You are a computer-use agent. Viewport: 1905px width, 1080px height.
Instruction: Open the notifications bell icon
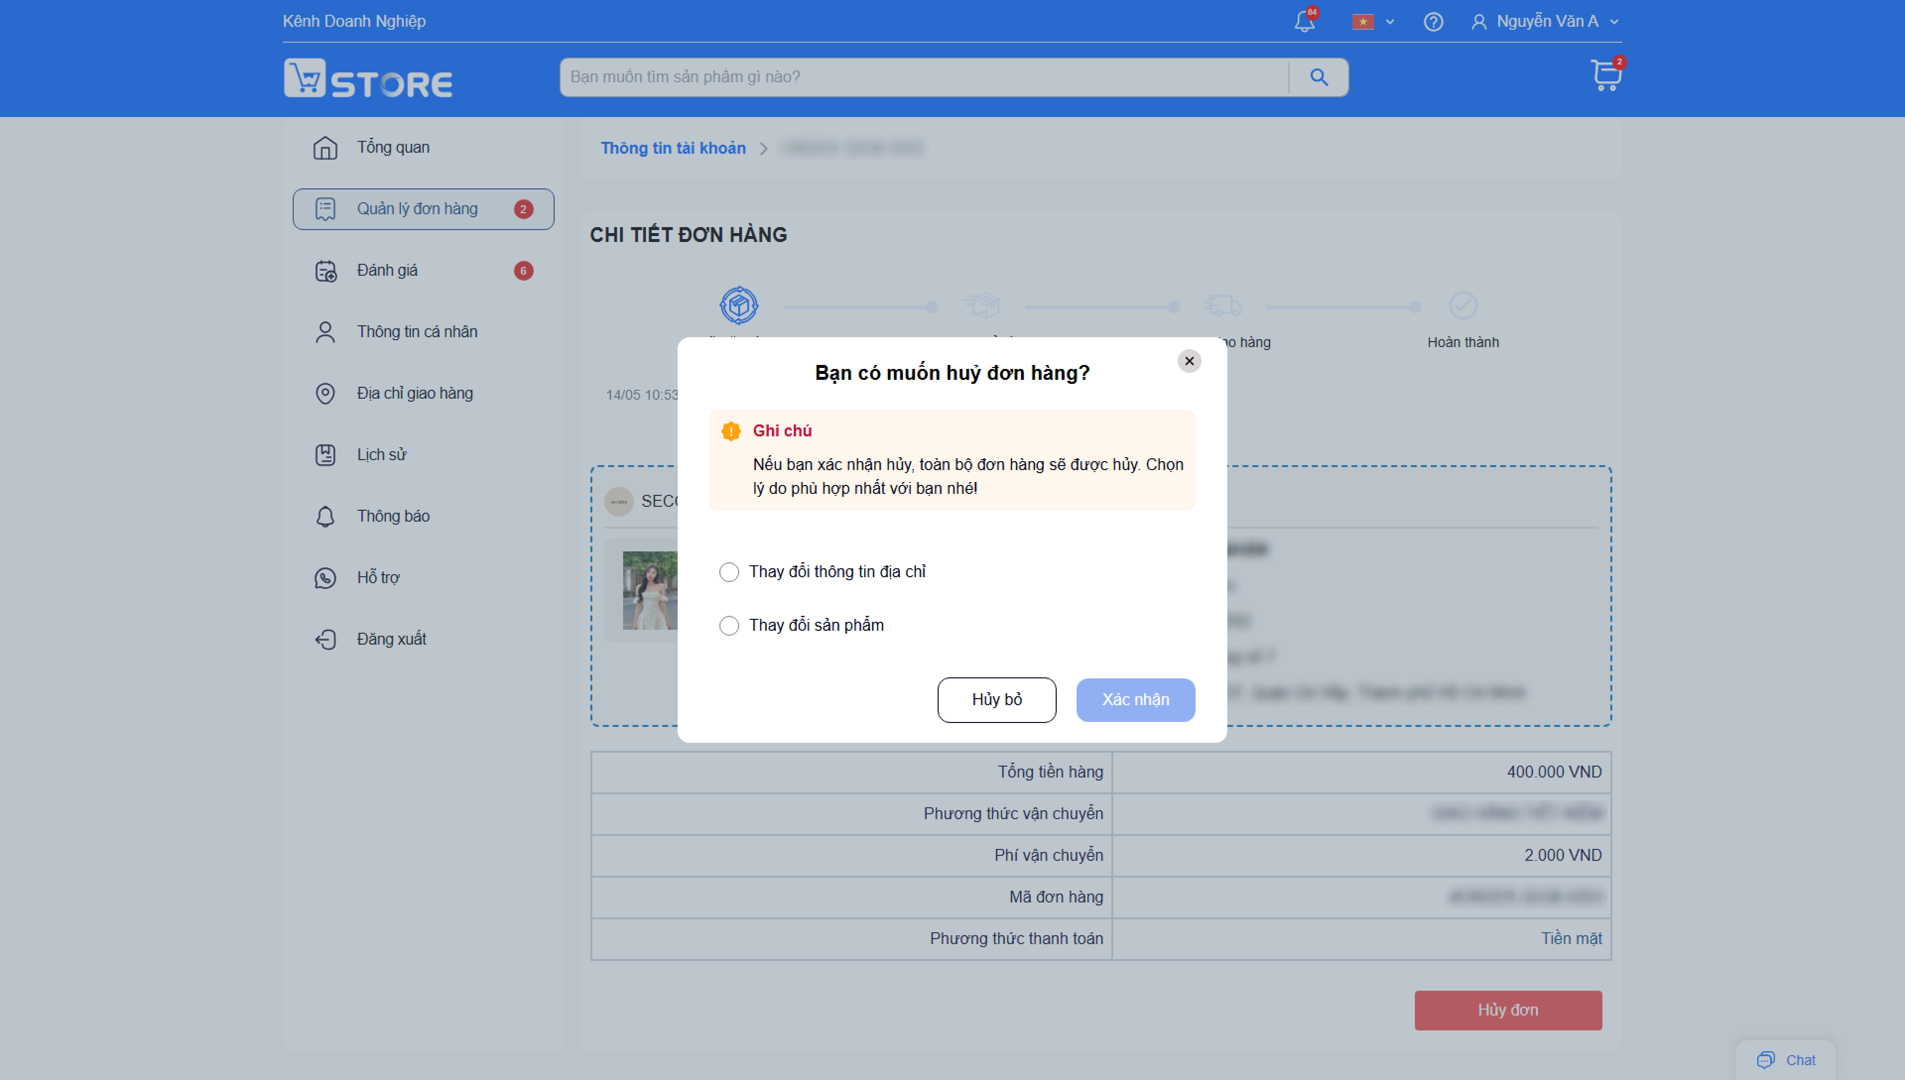pyautogui.click(x=1304, y=21)
